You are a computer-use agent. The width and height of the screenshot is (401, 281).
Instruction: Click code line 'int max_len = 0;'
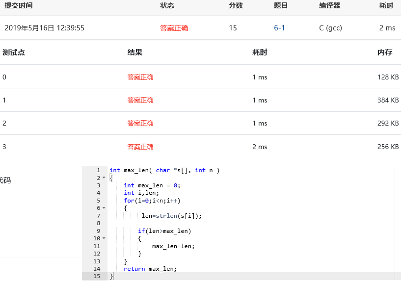(x=152, y=185)
